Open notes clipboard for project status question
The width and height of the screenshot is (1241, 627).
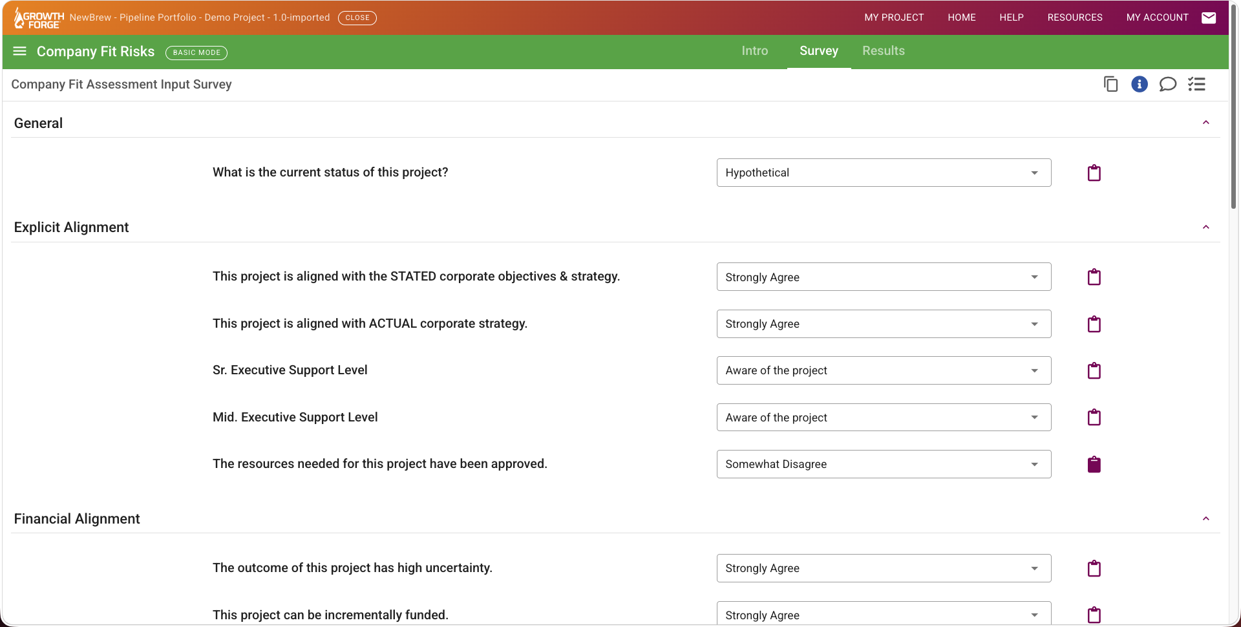(x=1094, y=173)
